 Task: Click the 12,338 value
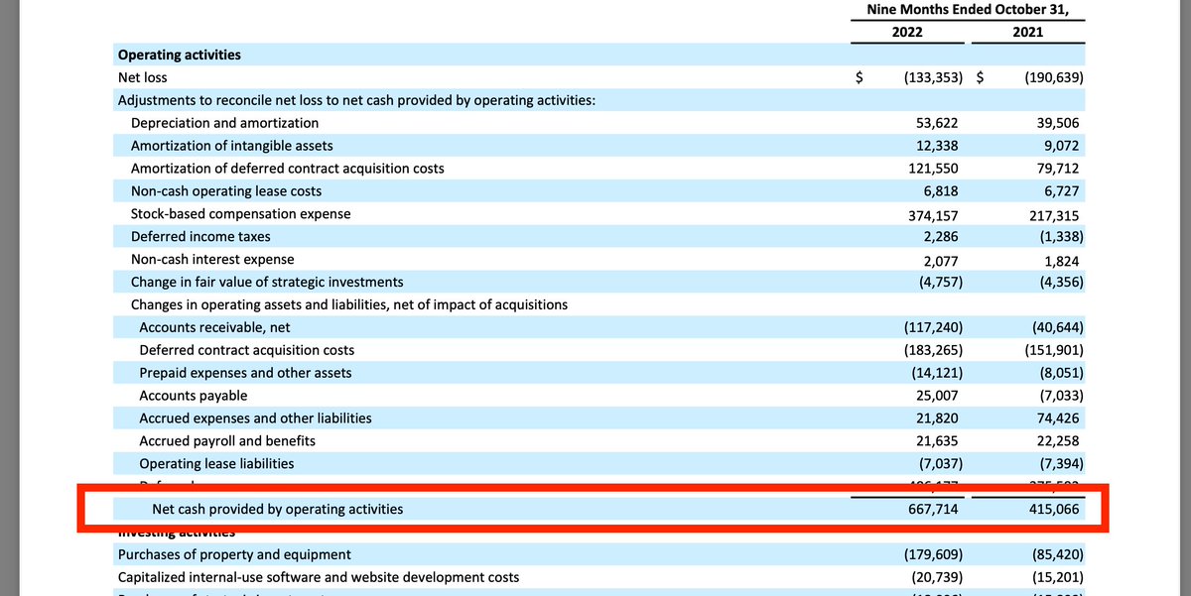[x=938, y=146]
